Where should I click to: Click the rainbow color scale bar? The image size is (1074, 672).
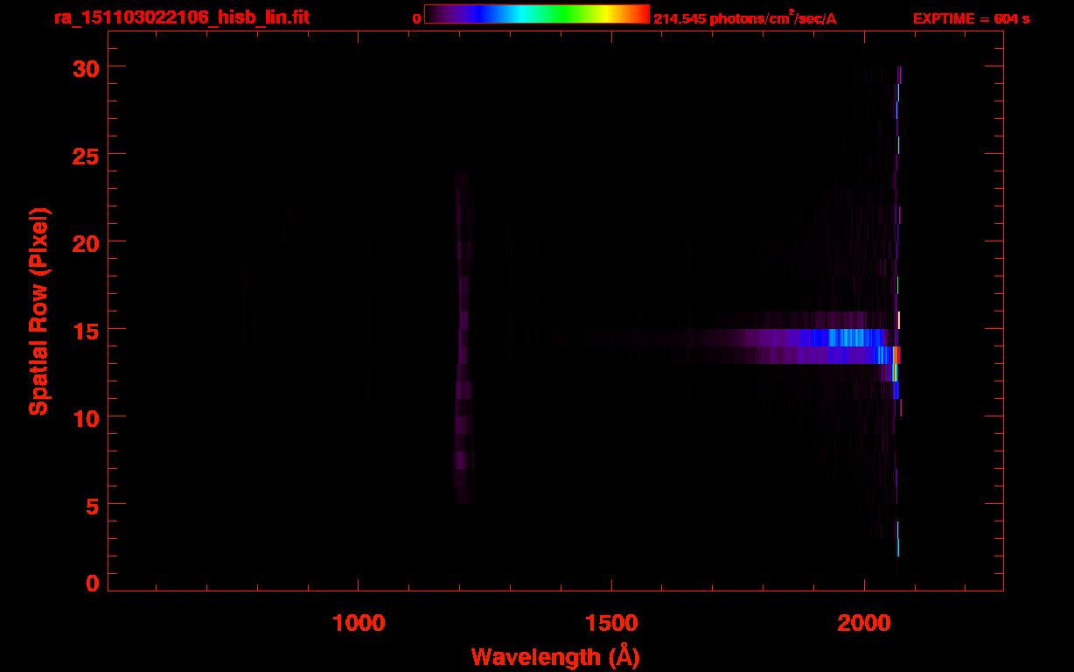(x=537, y=15)
